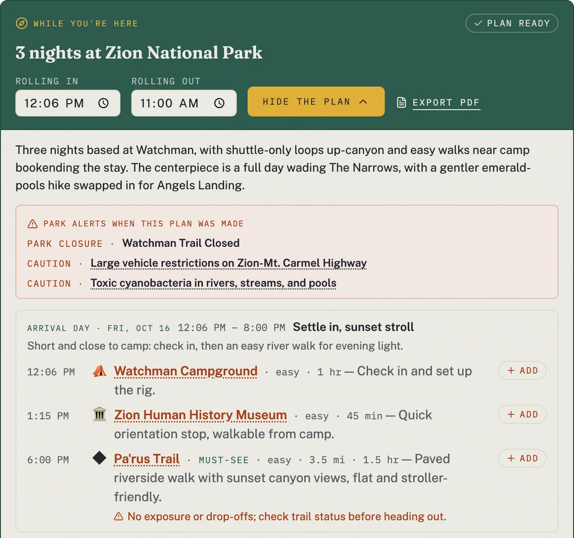
Task: Collapse the plan with Hide The Plan
Action: (x=316, y=102)
